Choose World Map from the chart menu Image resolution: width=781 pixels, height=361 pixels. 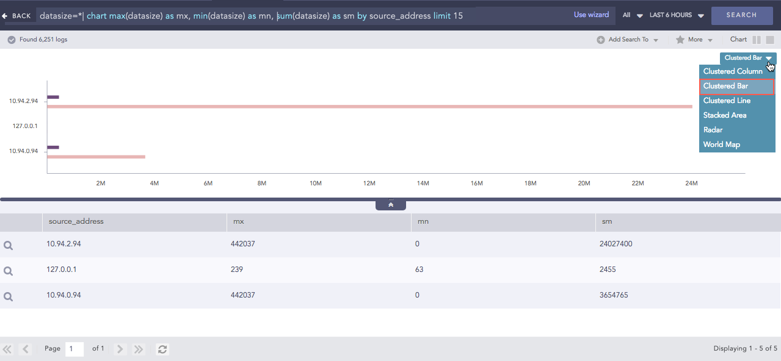pyautogui.click(x=721, y=144)
